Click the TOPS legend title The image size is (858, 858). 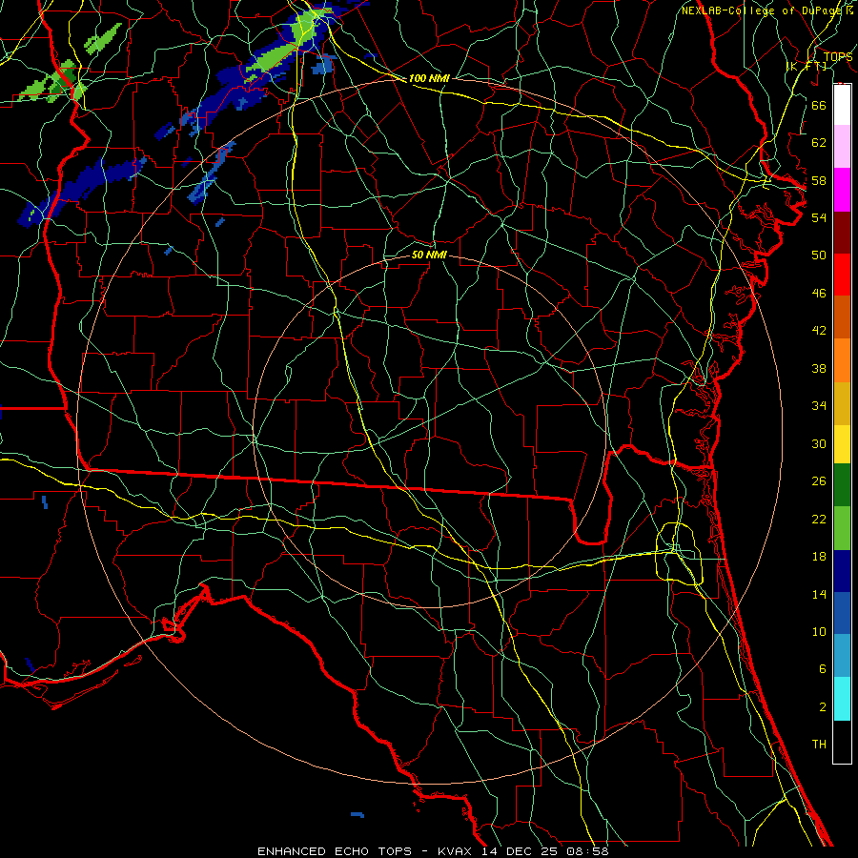[x=838, y=56]
